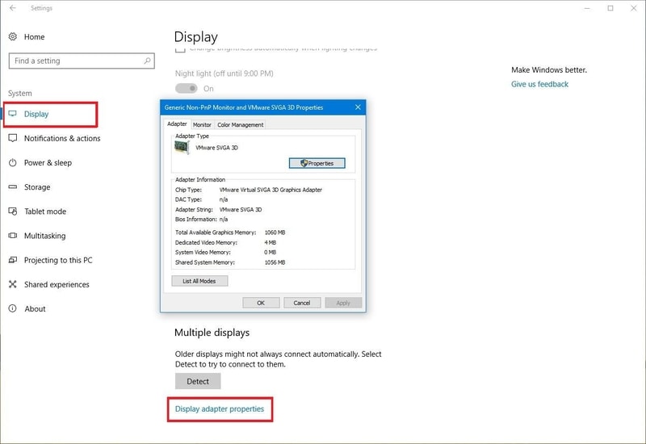Focus the Find a setting box
Viewport: 646px width, 444px height.
(82, 61)
